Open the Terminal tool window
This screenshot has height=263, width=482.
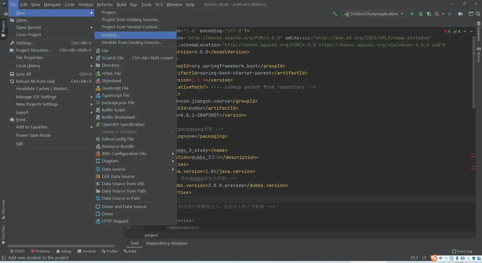click(x=86, y=251)
